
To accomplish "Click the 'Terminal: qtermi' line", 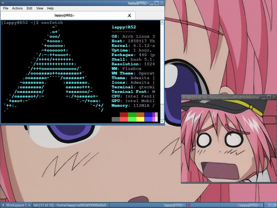I will pos(133,87).
